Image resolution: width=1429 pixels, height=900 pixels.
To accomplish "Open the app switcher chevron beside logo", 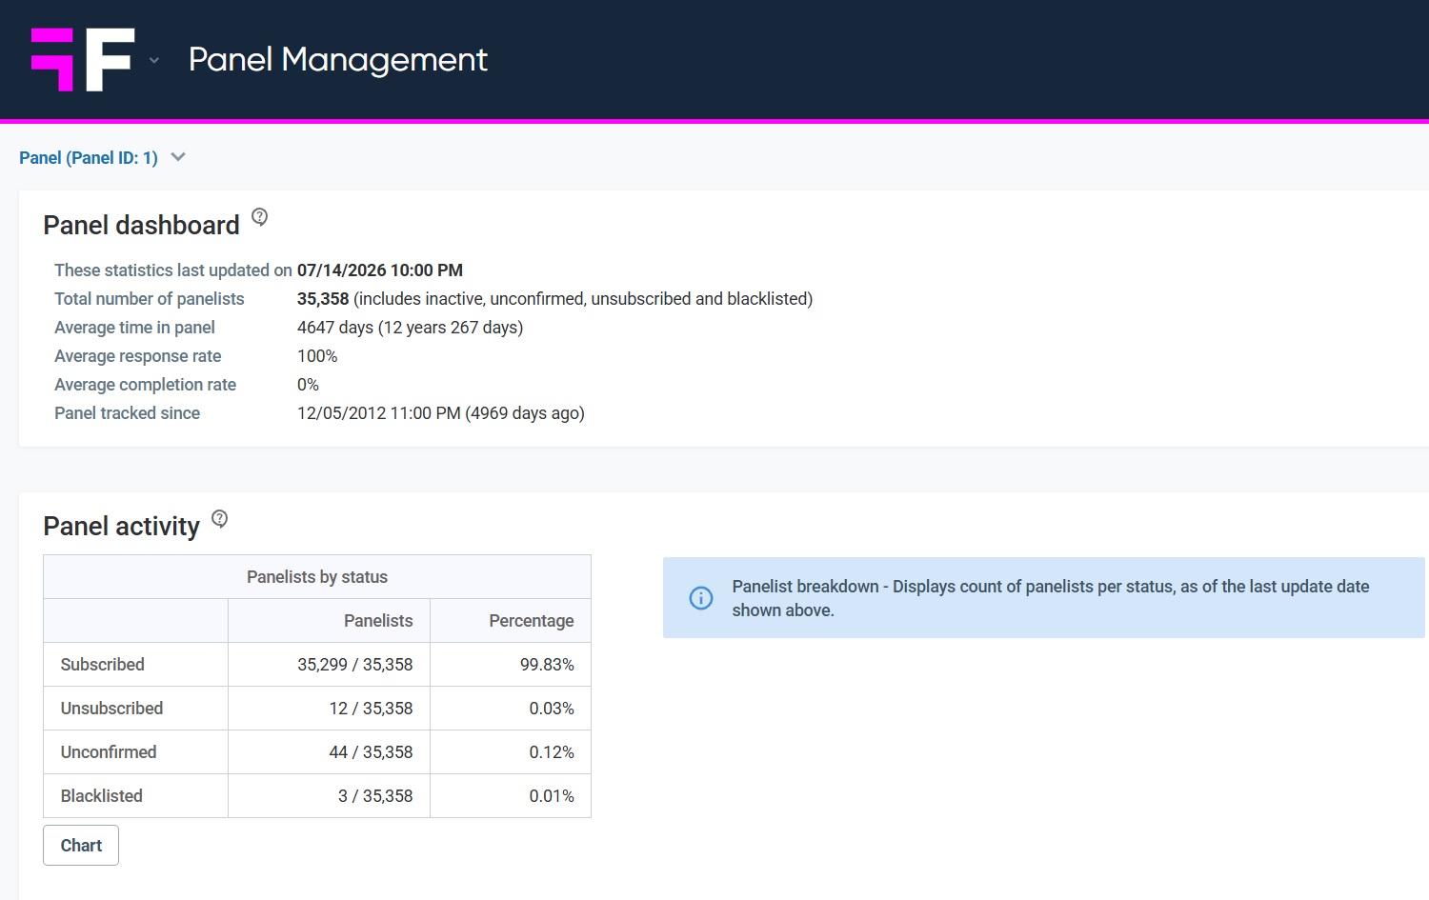I will [154, 61].
